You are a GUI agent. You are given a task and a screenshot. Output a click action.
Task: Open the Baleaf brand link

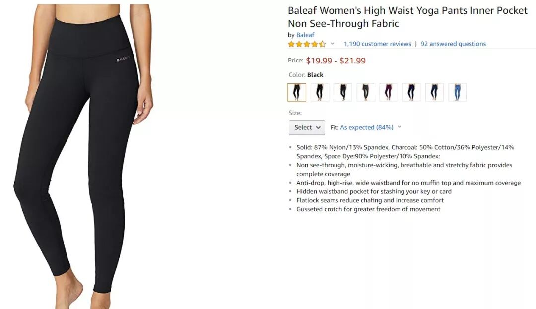click(305, 35)
